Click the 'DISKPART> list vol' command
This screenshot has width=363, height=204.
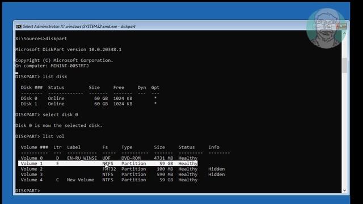40,137
